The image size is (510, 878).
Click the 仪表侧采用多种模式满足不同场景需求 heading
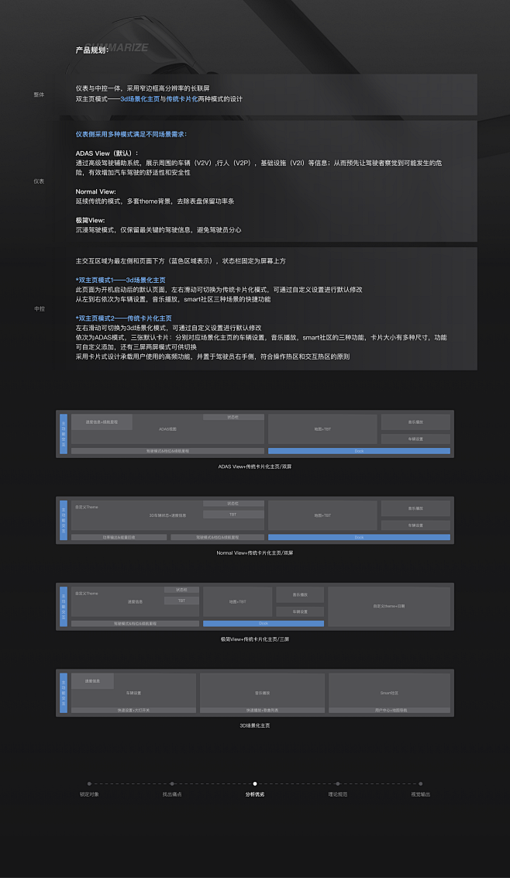click(131, 134)
